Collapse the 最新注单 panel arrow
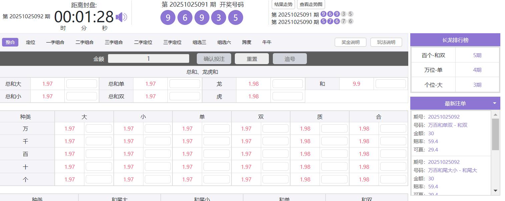The height and width of the screenshot is (201, 505). tap(495, 103)
